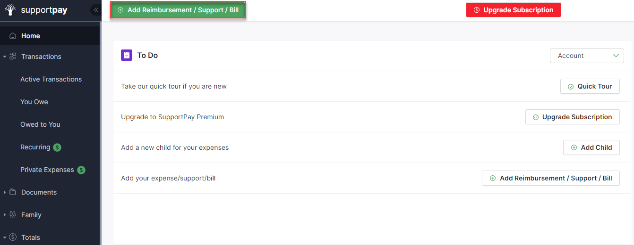Click green Add Reimbursement / Support / Bill button
Viewport: 634px width, 245px height.
(178, 10)
